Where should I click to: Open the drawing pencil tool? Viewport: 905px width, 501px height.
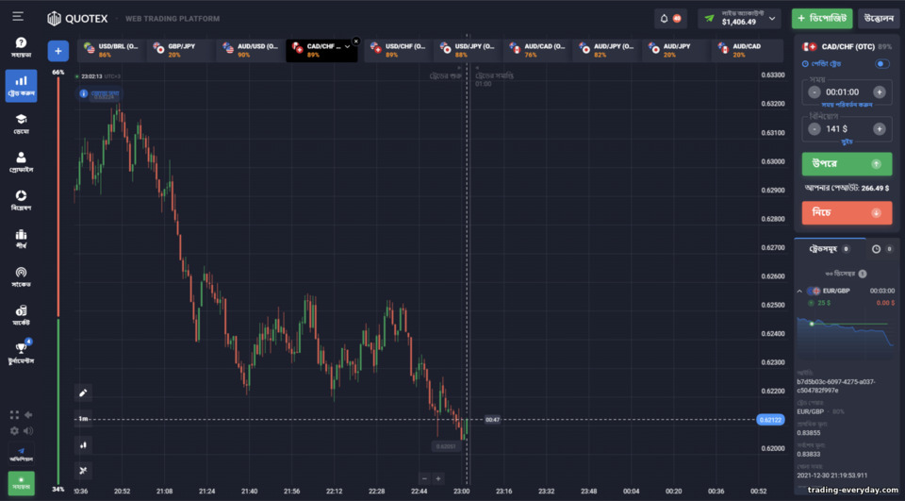83,392
